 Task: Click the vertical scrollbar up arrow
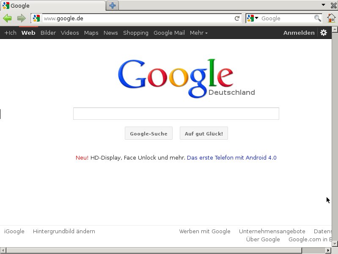pyautogui.click(x=335, y=29)
